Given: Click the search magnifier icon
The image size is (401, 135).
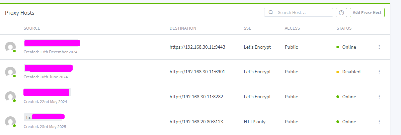Looking at the screenshot, I should [271, 12].
